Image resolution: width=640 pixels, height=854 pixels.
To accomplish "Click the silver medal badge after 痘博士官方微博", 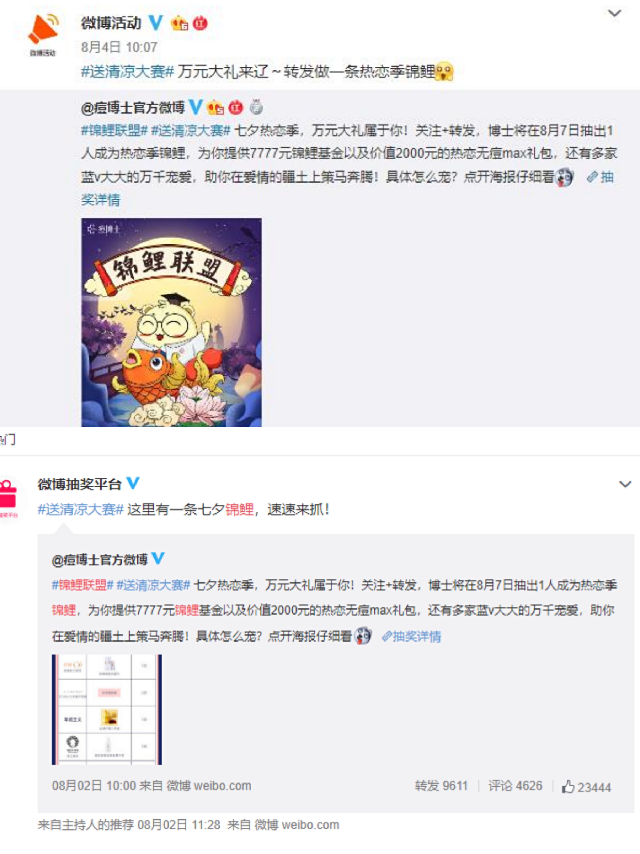I will click(256, 107).
